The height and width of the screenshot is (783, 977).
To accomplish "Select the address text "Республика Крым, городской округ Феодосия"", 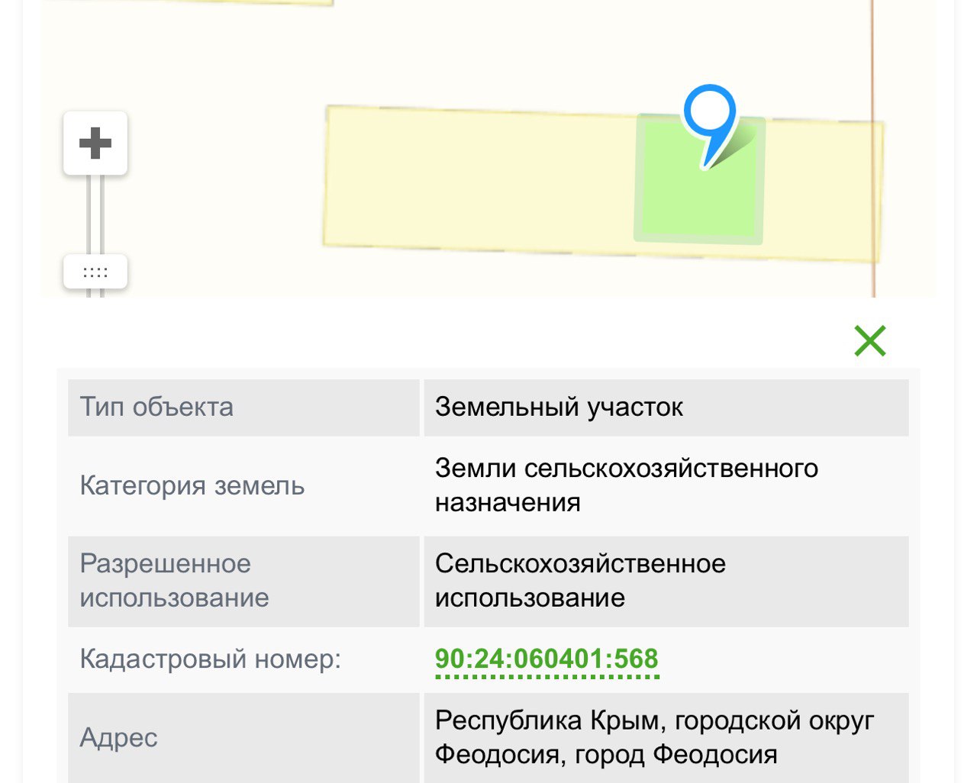I will (654, 737).
